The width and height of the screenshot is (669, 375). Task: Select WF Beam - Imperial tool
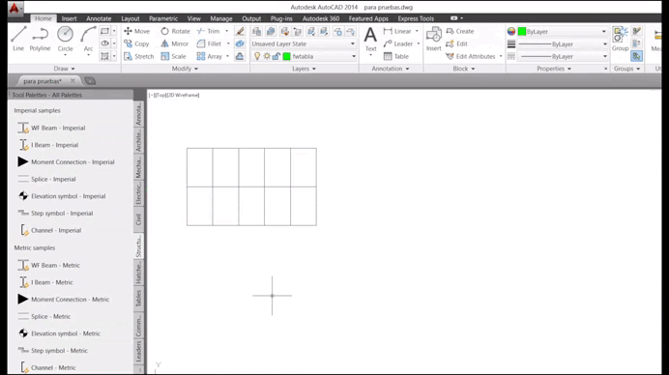pos(51,128)
